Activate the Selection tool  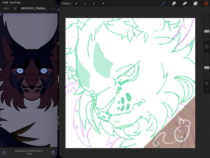click(94, 3)
